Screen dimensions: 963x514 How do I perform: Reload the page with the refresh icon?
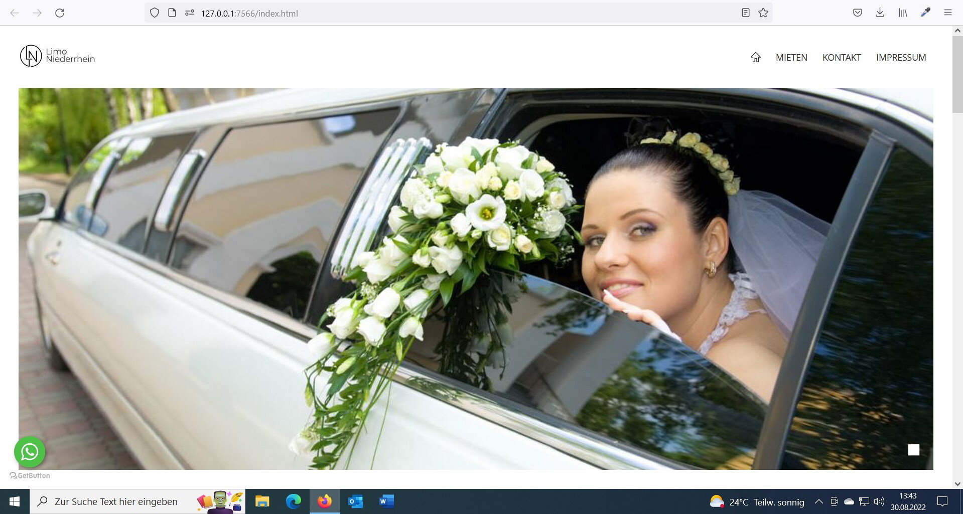click(60, 13)
